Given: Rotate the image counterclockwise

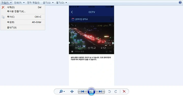Looking at the screenshot, I should pyautogui.click(x=109, y=91).
